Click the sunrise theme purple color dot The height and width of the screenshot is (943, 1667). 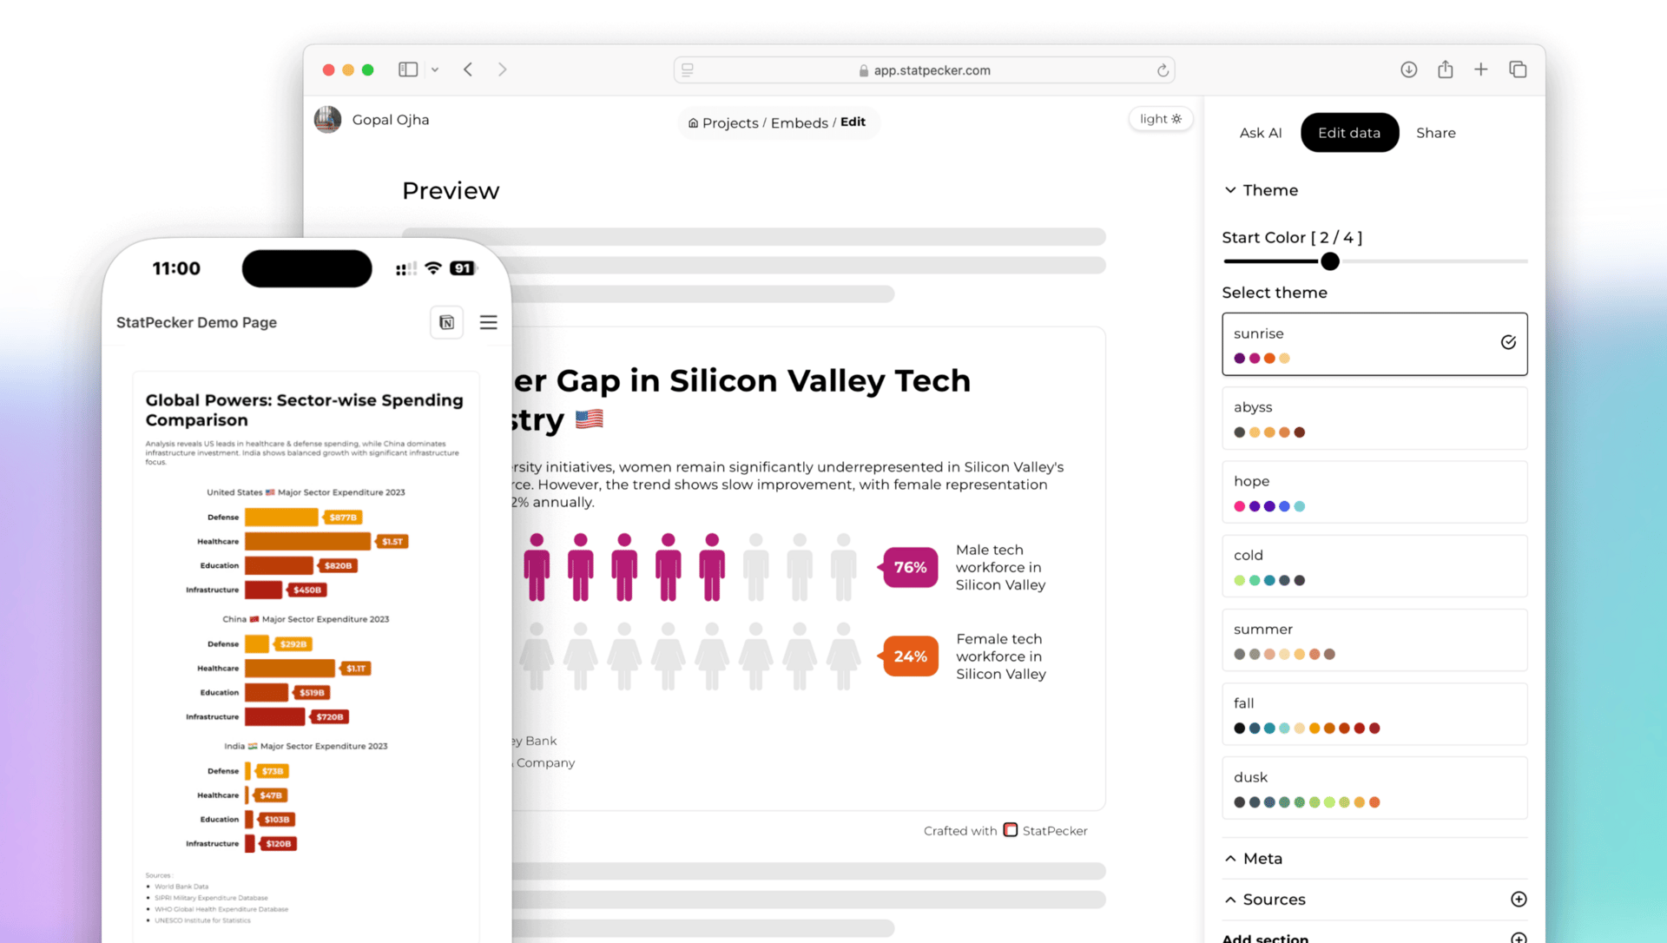coord(1239,359)
